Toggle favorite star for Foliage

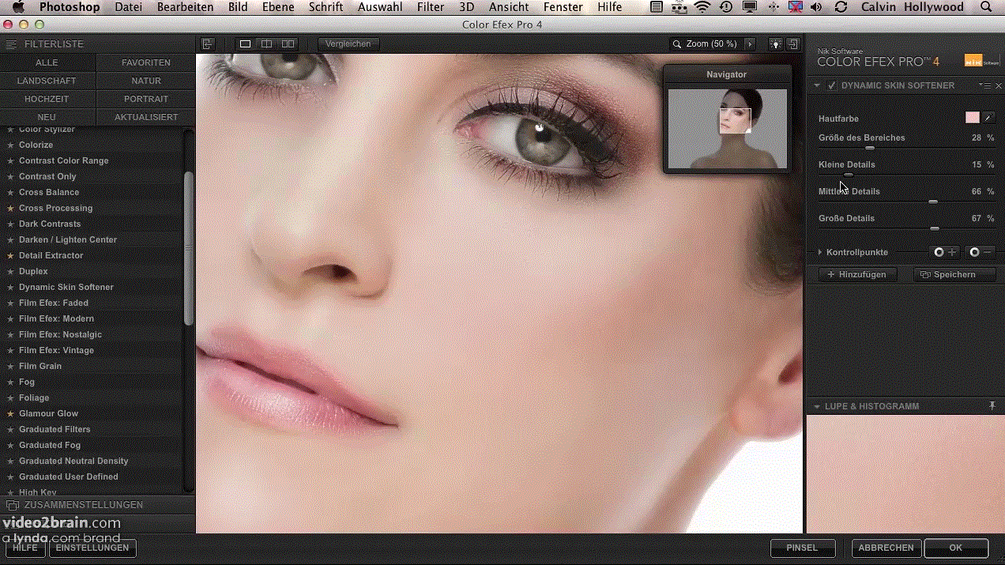(11, 397)
